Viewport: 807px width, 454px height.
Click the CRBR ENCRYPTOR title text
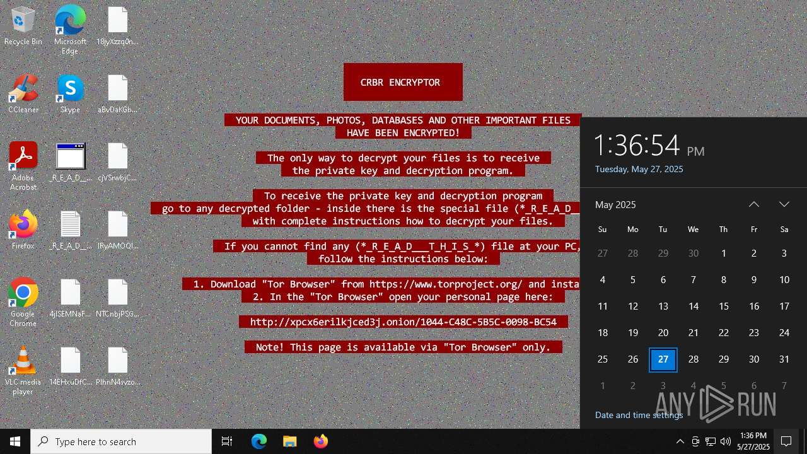[400, 82]
